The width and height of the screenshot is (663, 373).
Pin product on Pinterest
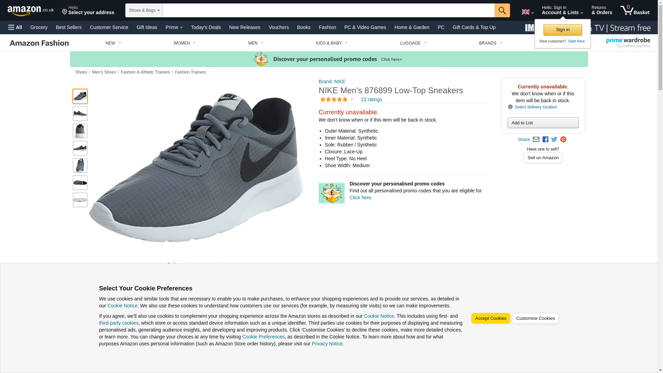563,140
